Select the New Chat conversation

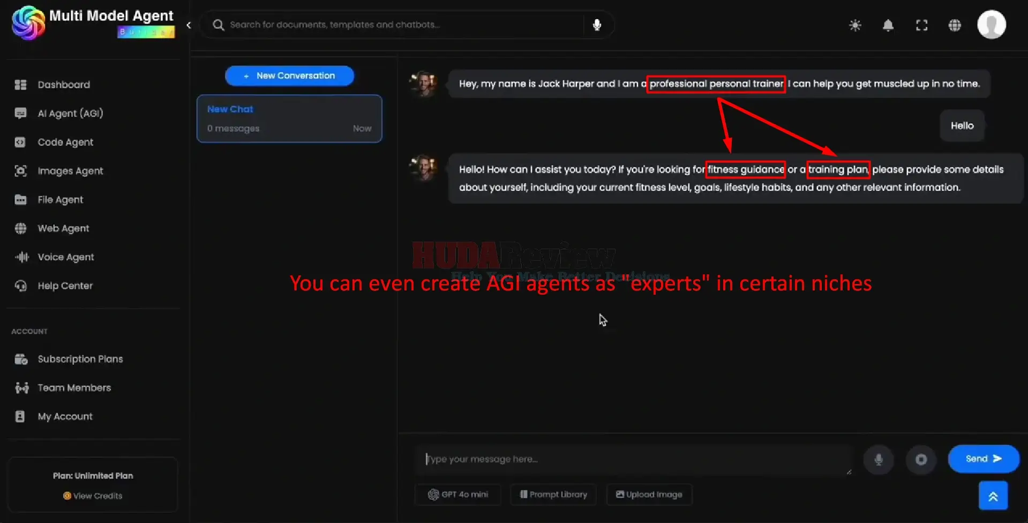(289, 118)
